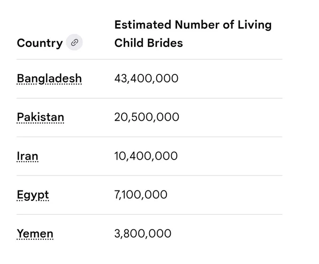The height and width of the screenshot is (264, 319).
Task: Open the Yemen country link
Action: pos(35,234)
